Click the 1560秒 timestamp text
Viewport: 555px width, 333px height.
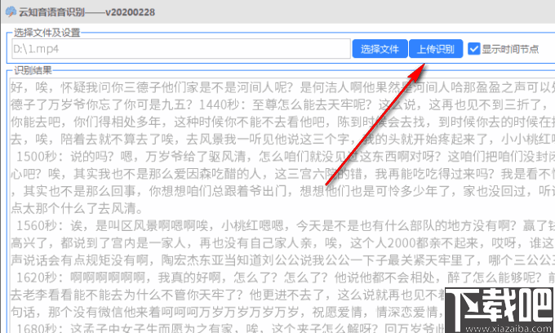[x=37, y=226]
